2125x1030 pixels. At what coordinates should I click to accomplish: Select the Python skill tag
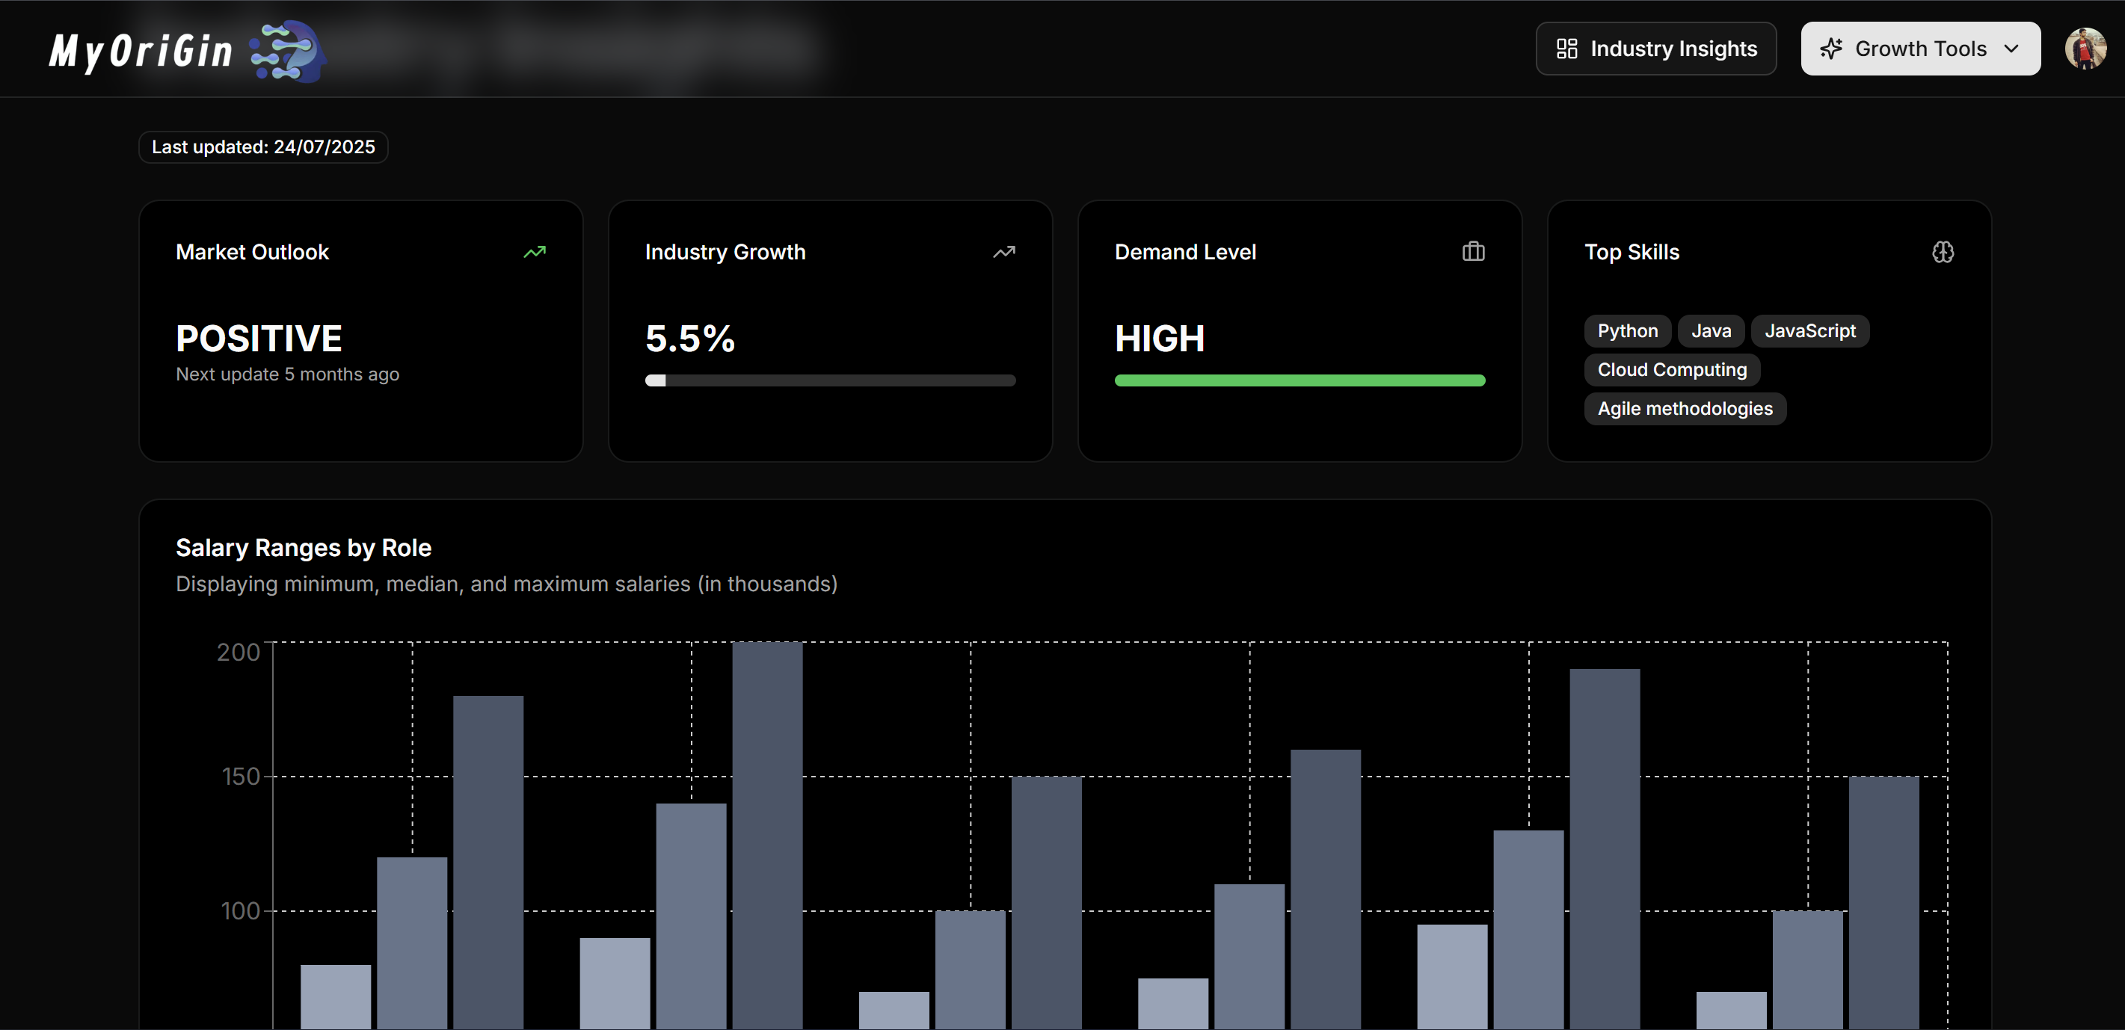coord(1627,330)
